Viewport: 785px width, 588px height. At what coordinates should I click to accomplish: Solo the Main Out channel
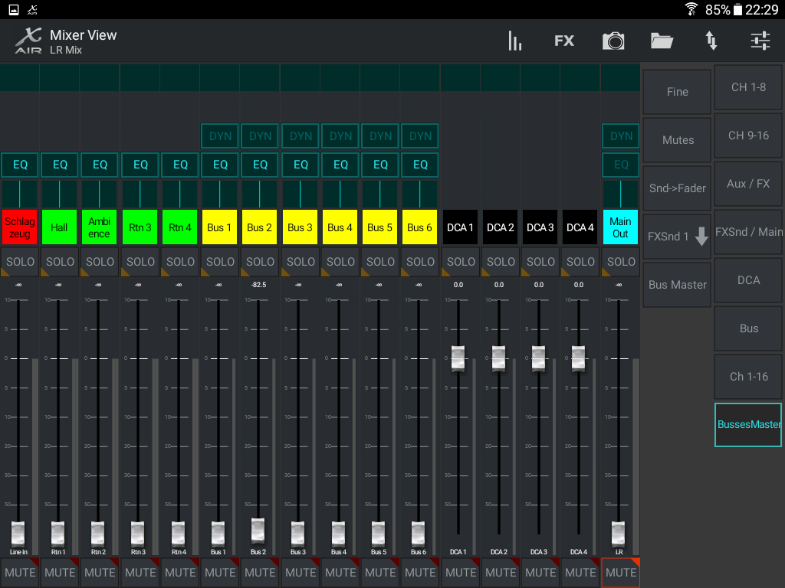[x=621, y=262]
